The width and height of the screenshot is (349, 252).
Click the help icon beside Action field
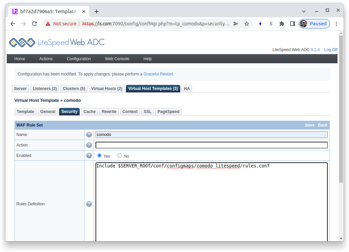point(89,145)
